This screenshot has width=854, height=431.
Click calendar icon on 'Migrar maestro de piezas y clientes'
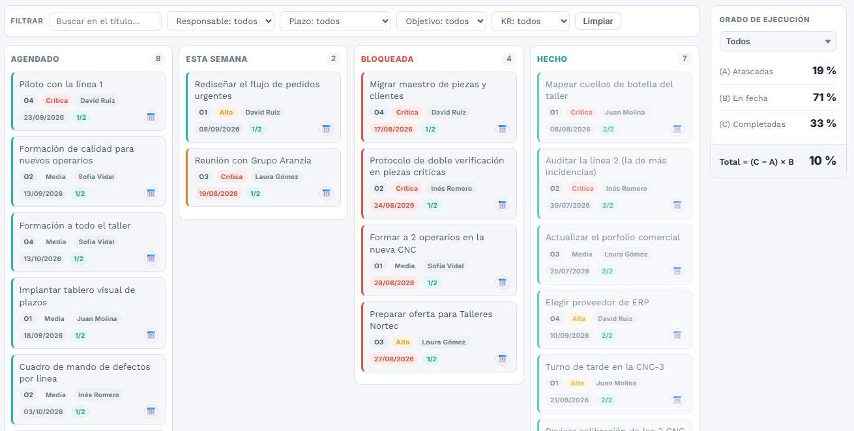(x=502, y=129)
